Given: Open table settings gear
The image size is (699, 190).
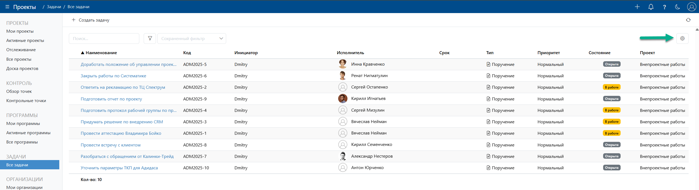Looking at the screenshot, I should (682, 38).
